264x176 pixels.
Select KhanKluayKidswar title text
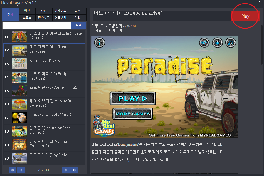click(47, 60)
